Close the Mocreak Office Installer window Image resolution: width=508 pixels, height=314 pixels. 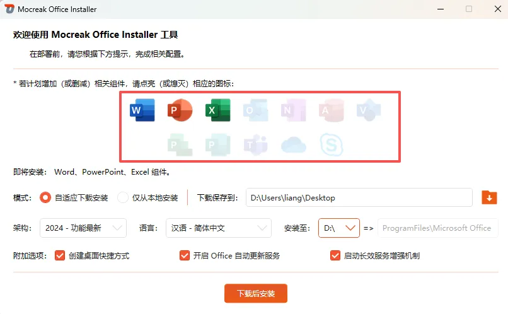(x=498, y=9)
